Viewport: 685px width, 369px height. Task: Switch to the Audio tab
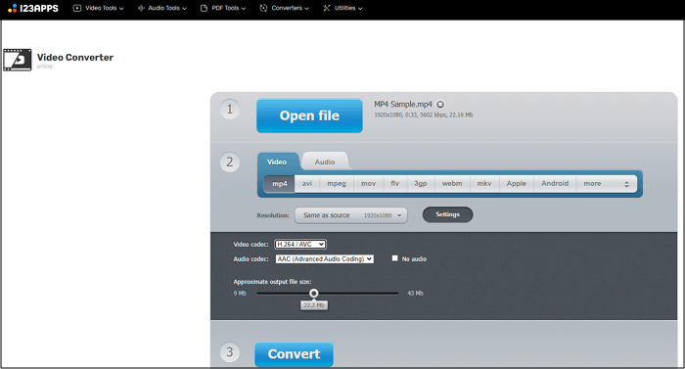tap(325, 161)
